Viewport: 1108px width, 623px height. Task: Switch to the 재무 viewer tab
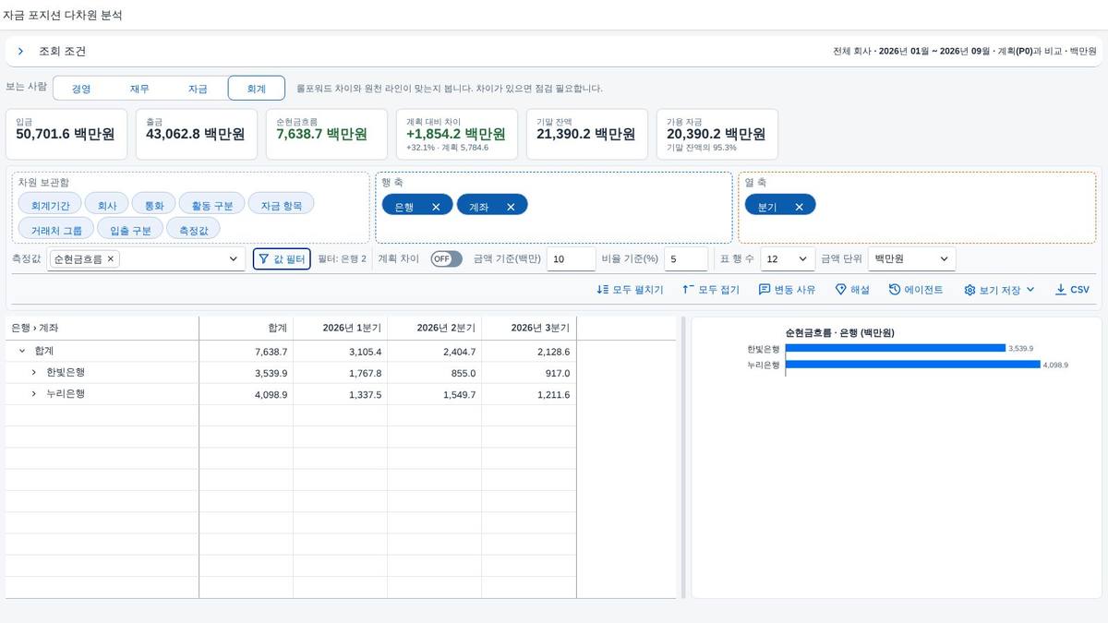pyautogui.click(x=139, y=89)
